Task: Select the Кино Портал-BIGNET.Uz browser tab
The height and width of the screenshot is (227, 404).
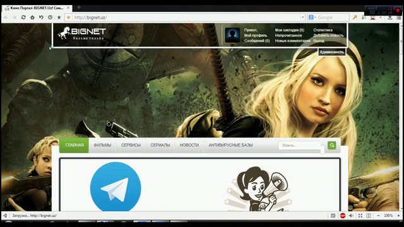Action: 37,8
